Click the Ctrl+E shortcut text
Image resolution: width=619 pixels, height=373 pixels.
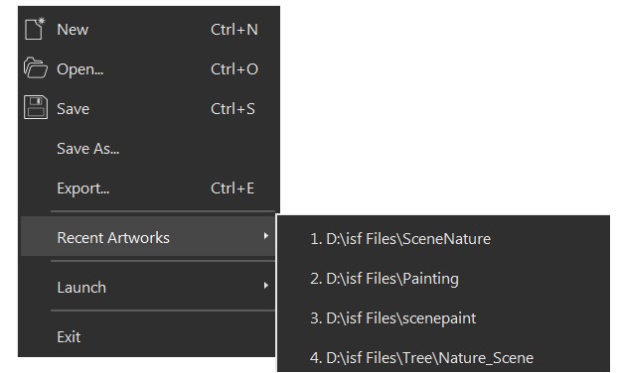click(232, 188)
